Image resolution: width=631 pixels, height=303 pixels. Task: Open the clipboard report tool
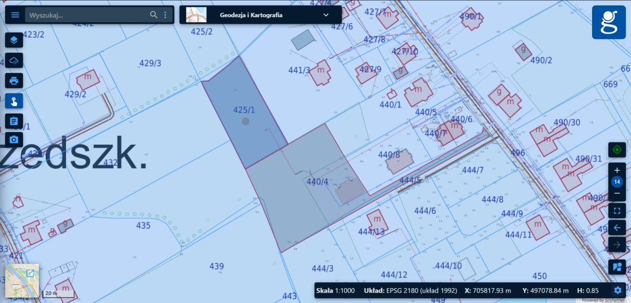[x=14, y=121]
